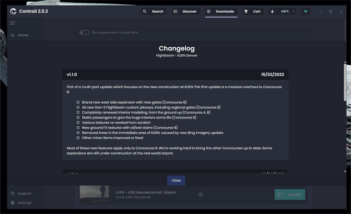Image resolution: width=351 pixels, height=214 pixels.
Task: Open the Cart tab
Action: 253,12
